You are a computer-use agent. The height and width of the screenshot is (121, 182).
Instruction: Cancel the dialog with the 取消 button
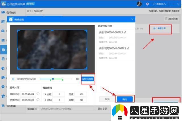[x=107, y=99]
